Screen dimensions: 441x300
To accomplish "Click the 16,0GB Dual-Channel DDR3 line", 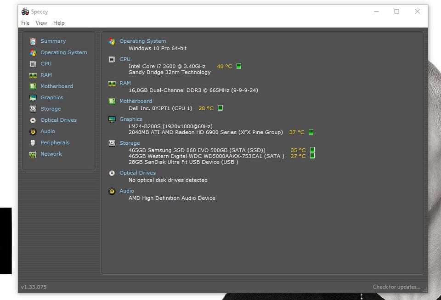I will pyautogui.click(x=193, y=90).
